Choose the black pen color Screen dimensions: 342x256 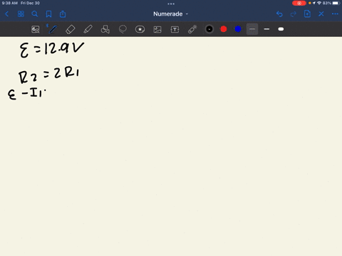pyautogui.click(x=209, y=29)
